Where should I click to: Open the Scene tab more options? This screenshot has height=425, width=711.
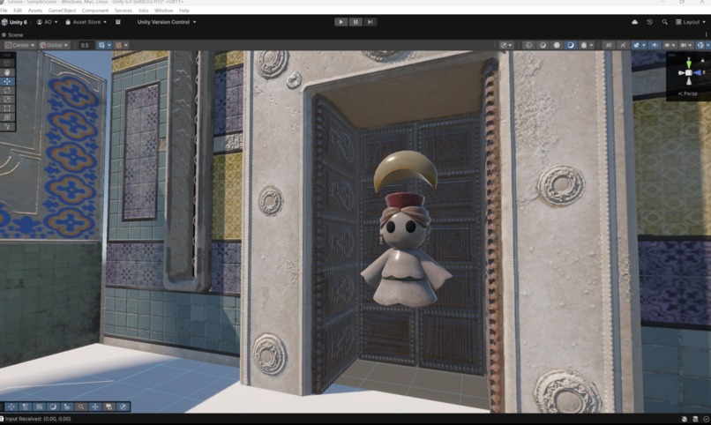(x=706, y=35)
